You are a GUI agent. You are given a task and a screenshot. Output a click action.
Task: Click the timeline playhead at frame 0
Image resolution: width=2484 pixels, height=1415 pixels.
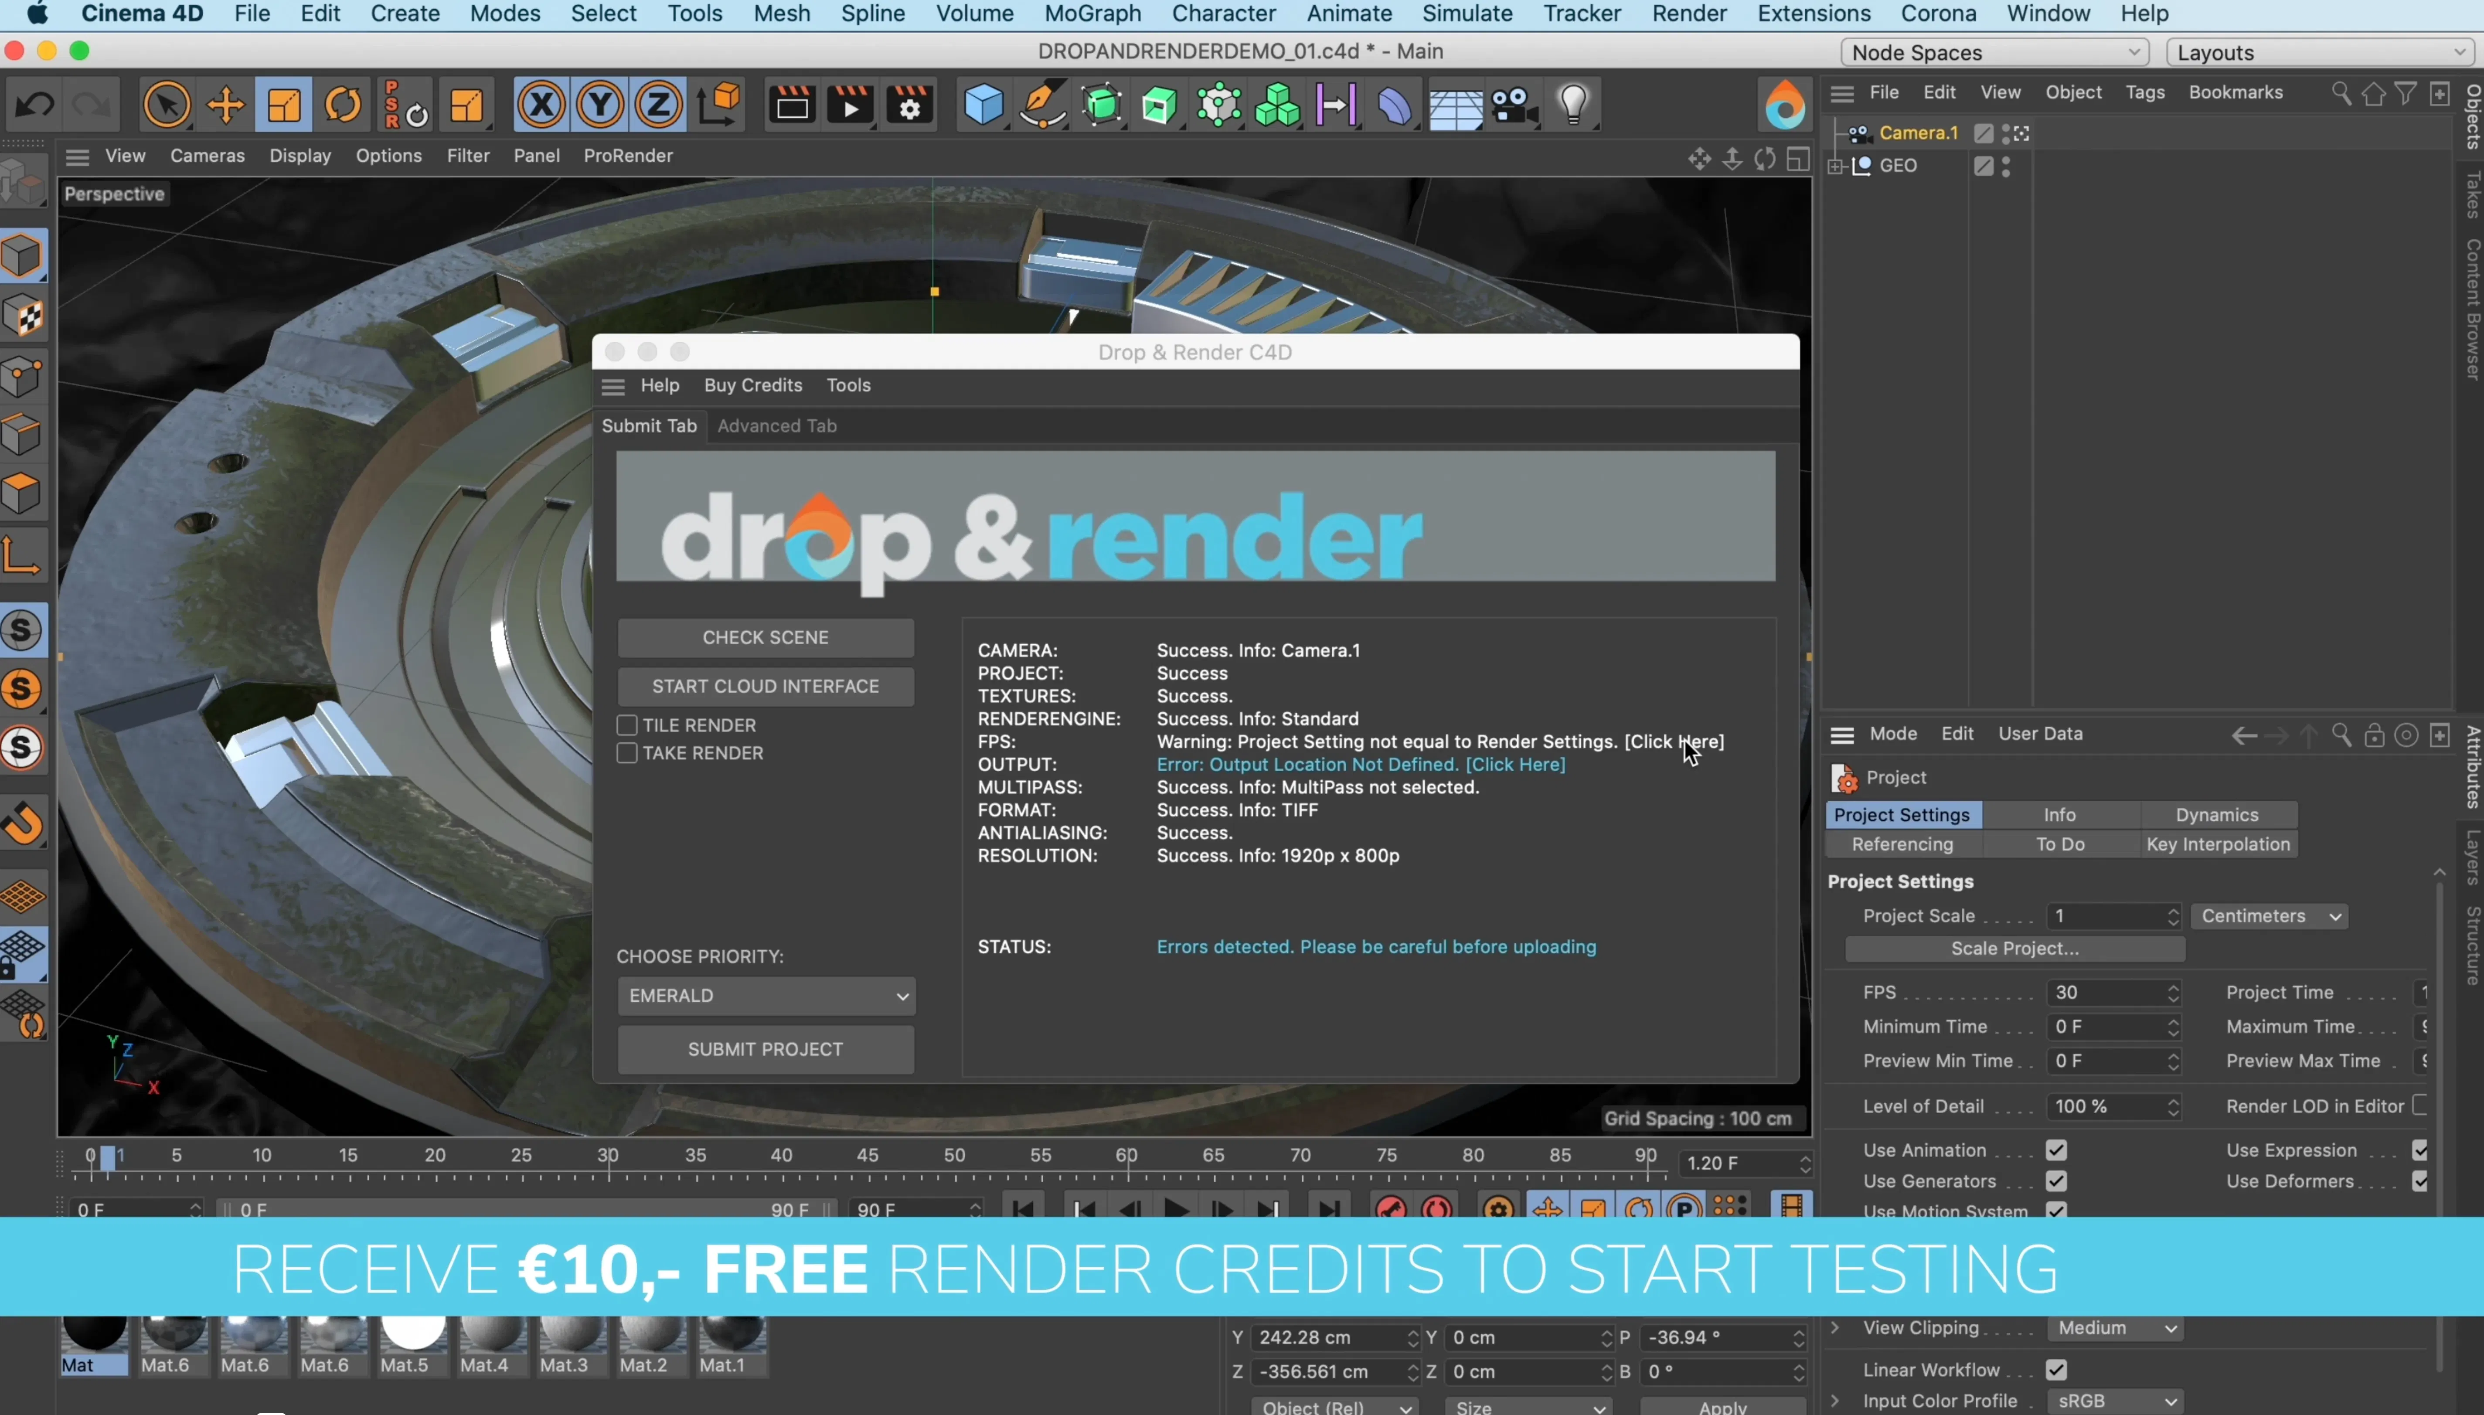coord(108,1156)
